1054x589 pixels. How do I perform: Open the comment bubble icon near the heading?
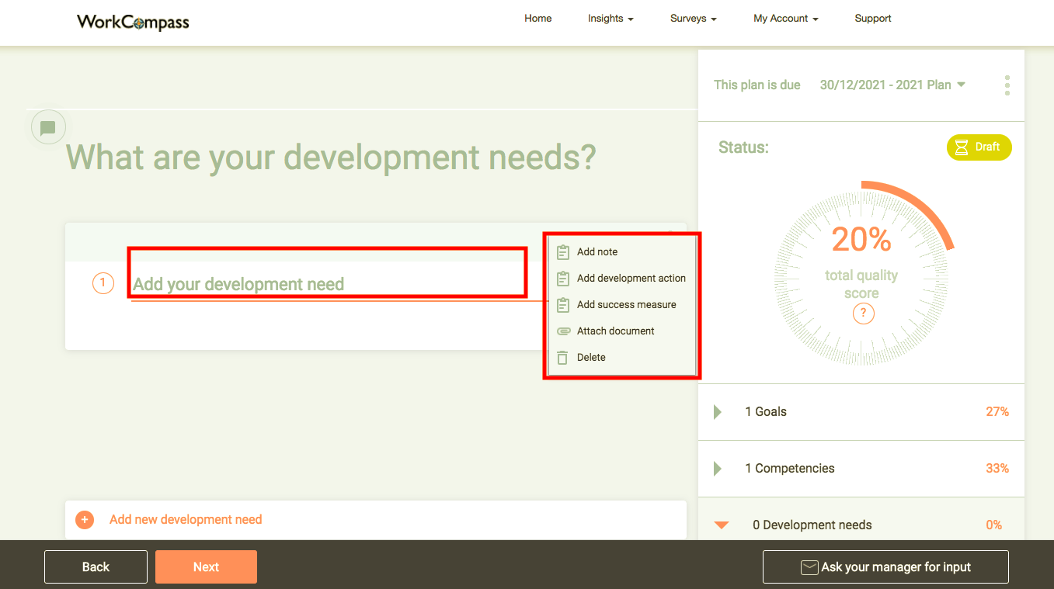click(48, 126)
